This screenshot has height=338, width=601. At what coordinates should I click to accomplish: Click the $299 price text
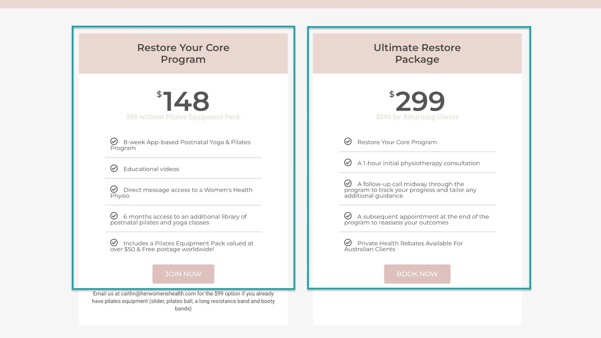point(417,101)
